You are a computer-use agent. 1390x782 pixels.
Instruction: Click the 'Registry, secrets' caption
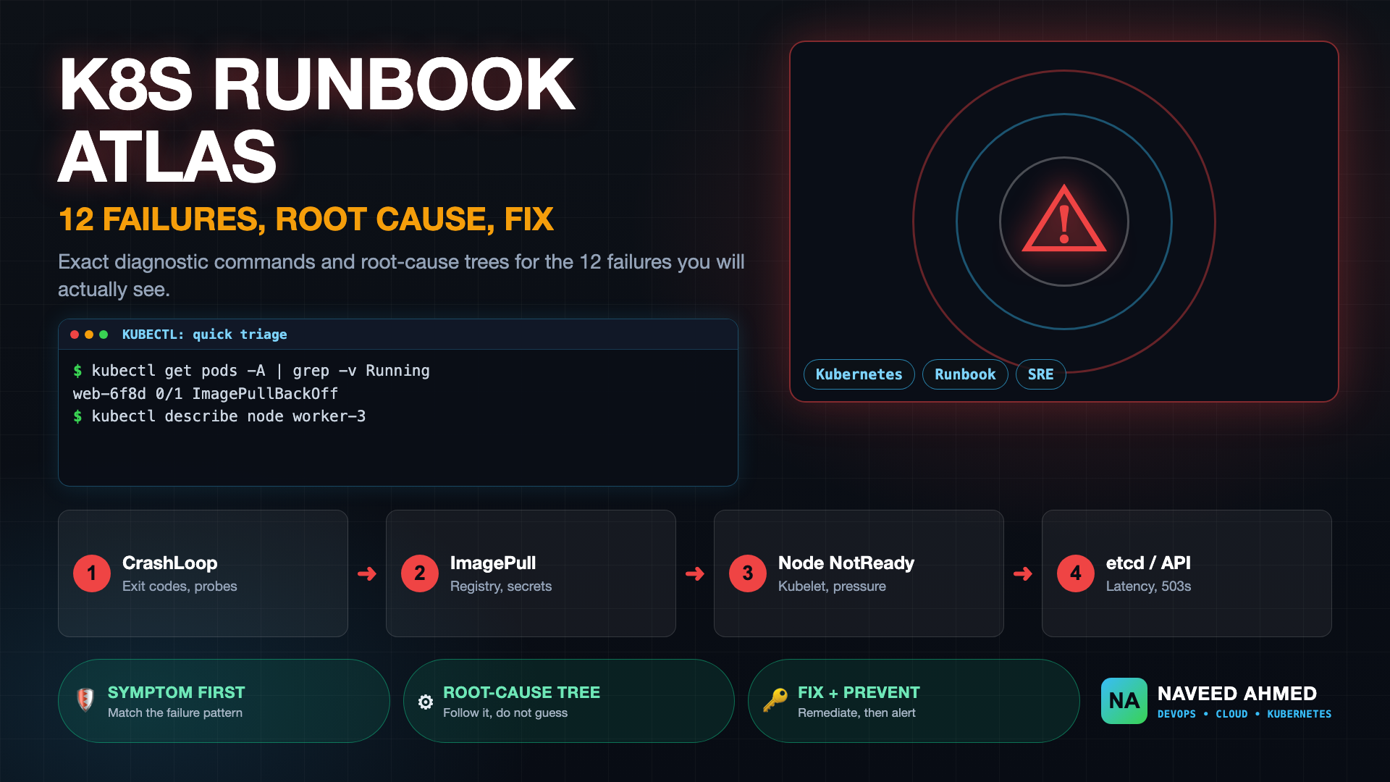click(x=501, y=586)
